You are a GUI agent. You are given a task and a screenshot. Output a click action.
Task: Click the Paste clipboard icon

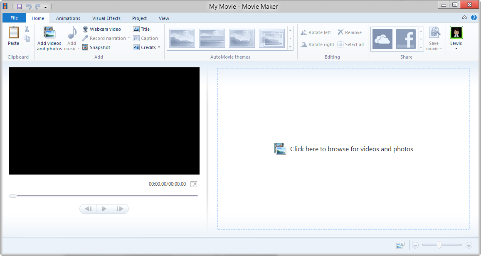(13, 32)
